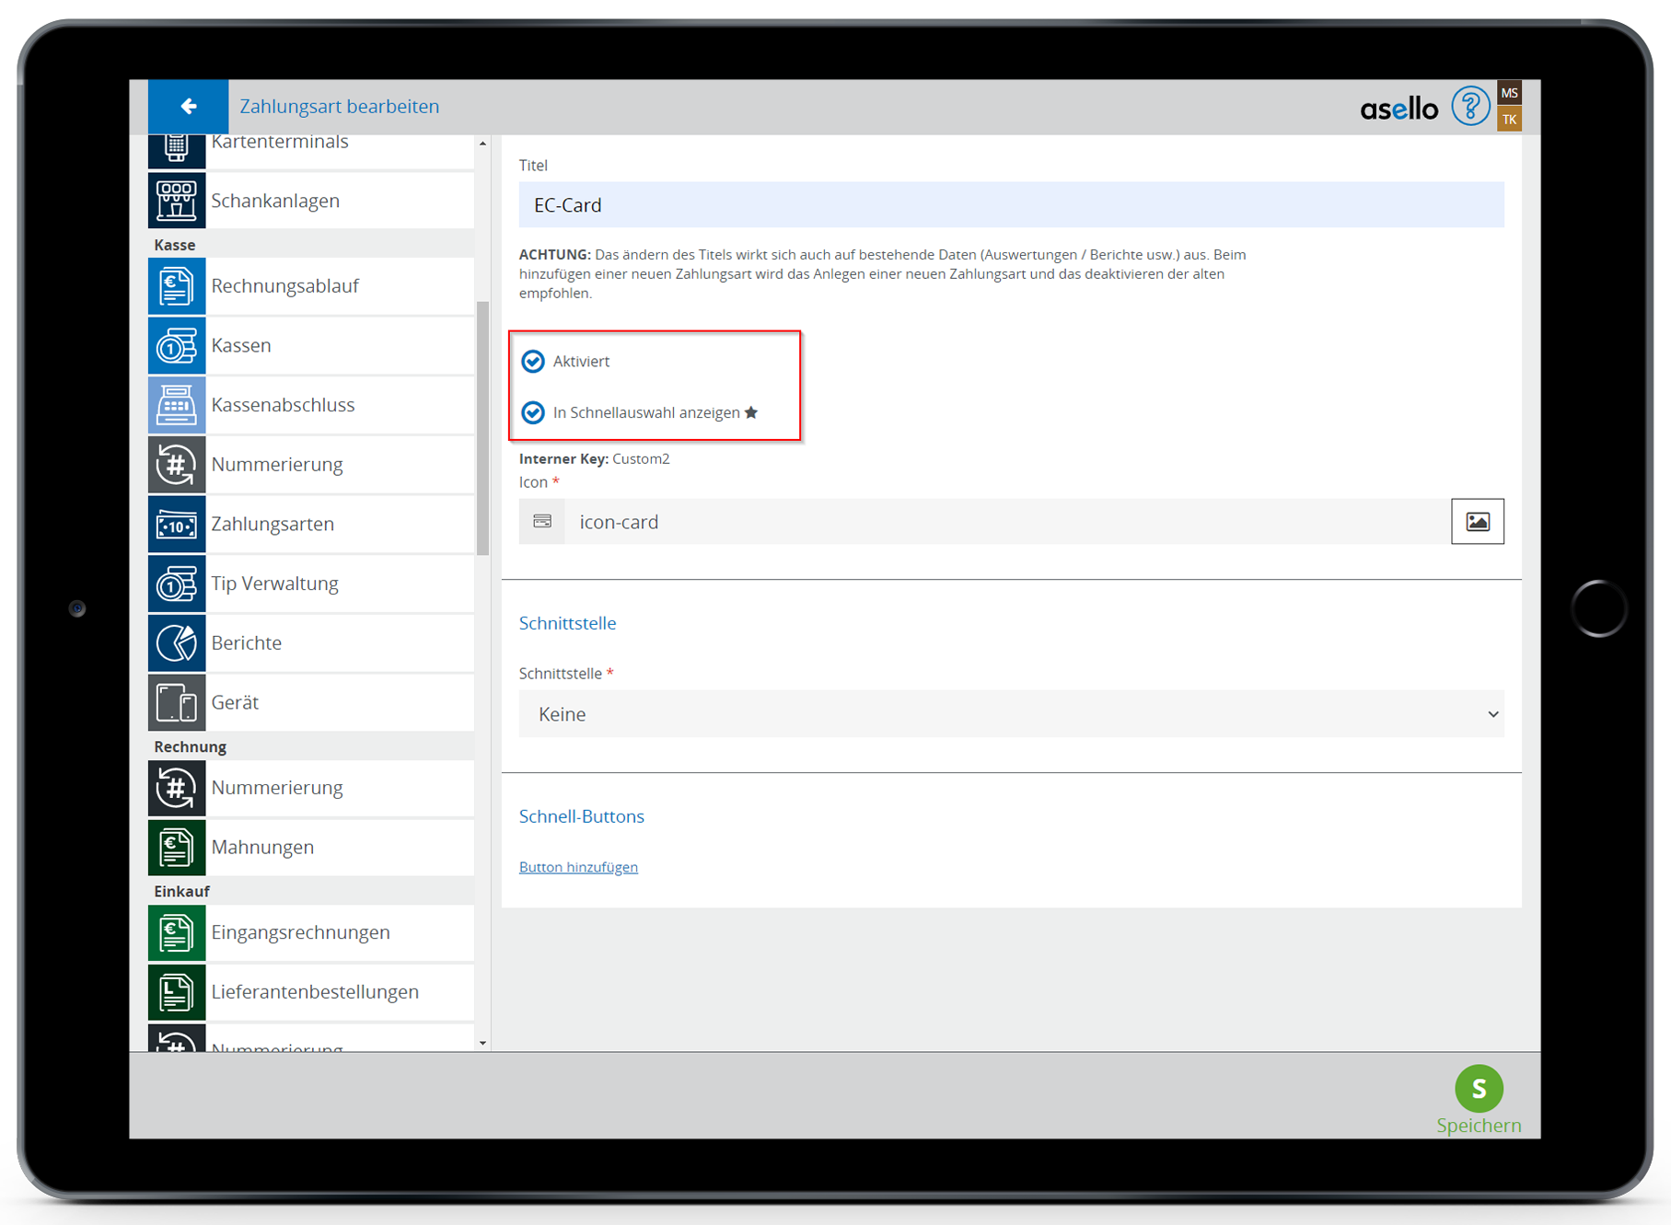The width and height of the screenshot is (1671, 1225).
Task: Expand the Schnittstelle dropdown showing Keine
Action: [1010, 714]
